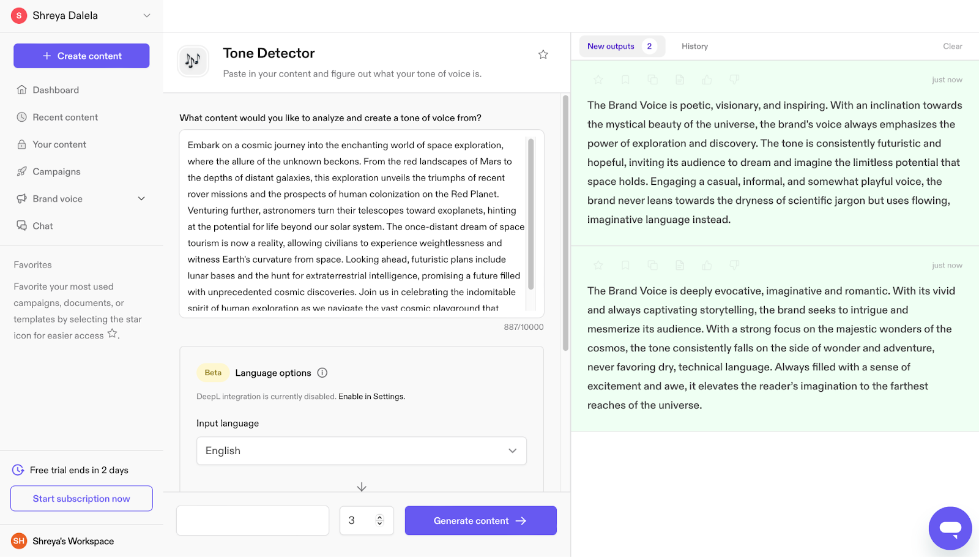Click the down arrow below Input language
The height and width of the screenshot is (557, 979).
tap(362, 487)
